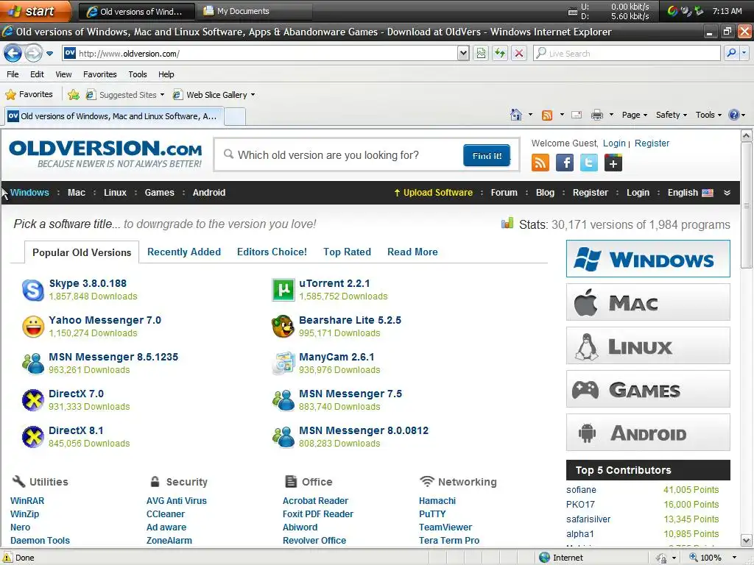
Task: Open a new blank tab
Action: 235,117
